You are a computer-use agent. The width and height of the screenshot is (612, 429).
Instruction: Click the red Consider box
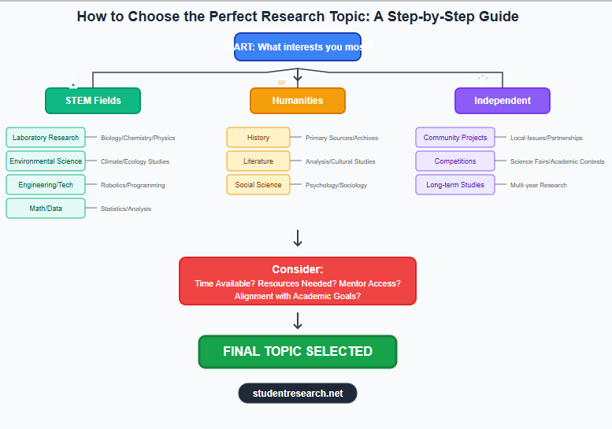[x=298, y=281]
